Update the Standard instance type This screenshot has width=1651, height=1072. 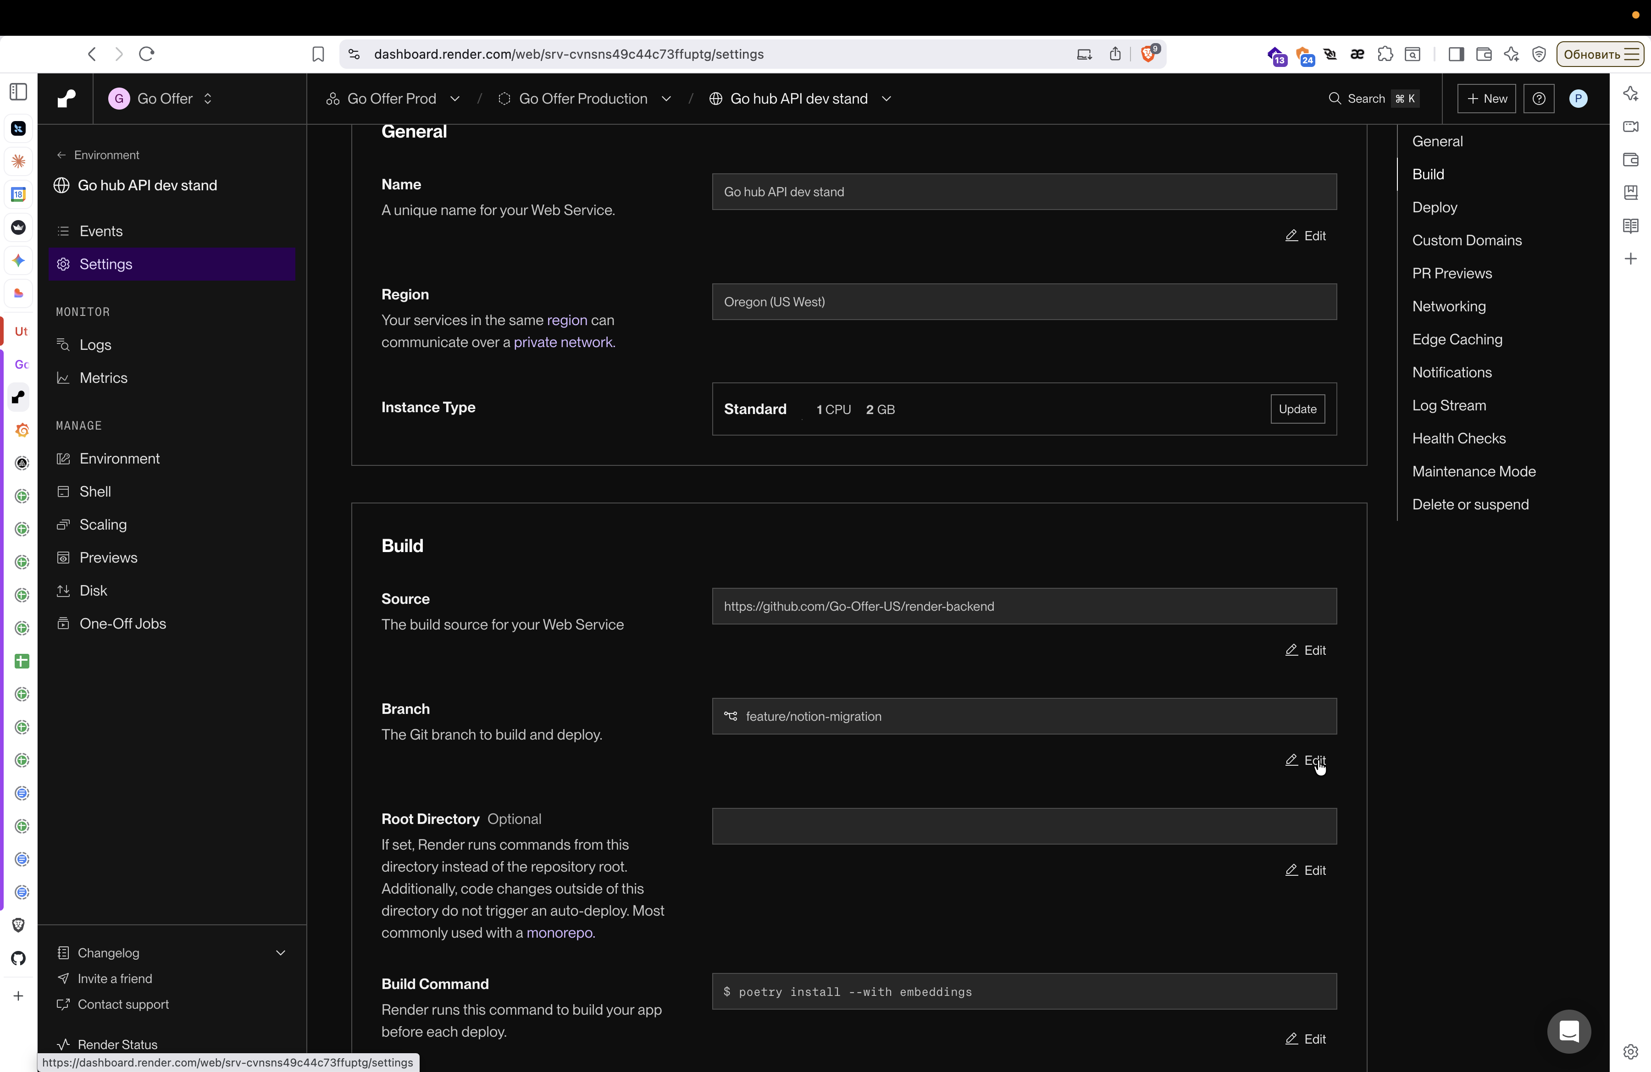1297,409
